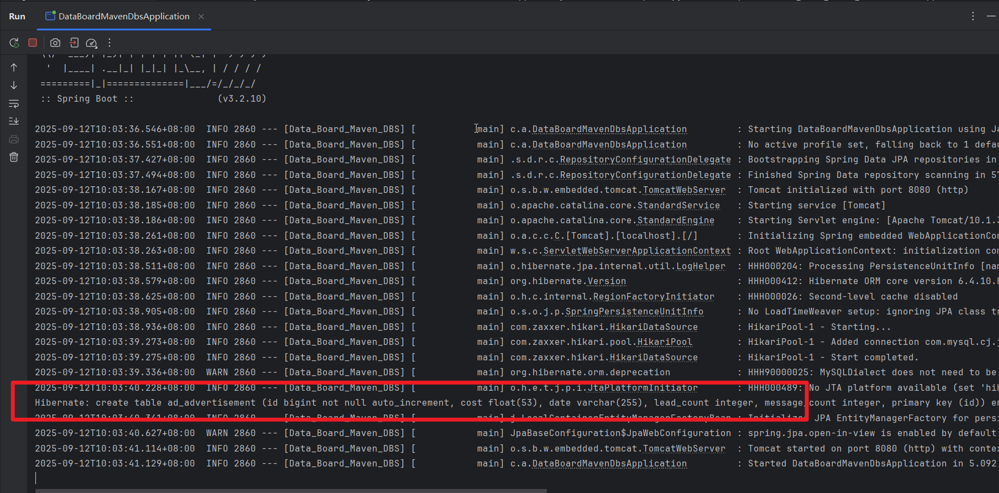The width and height of the screenshot is (999, 493).
Task: Open RepositoryConfigurationDelegate link at 10:03:37.494
Action: [645, 175]
